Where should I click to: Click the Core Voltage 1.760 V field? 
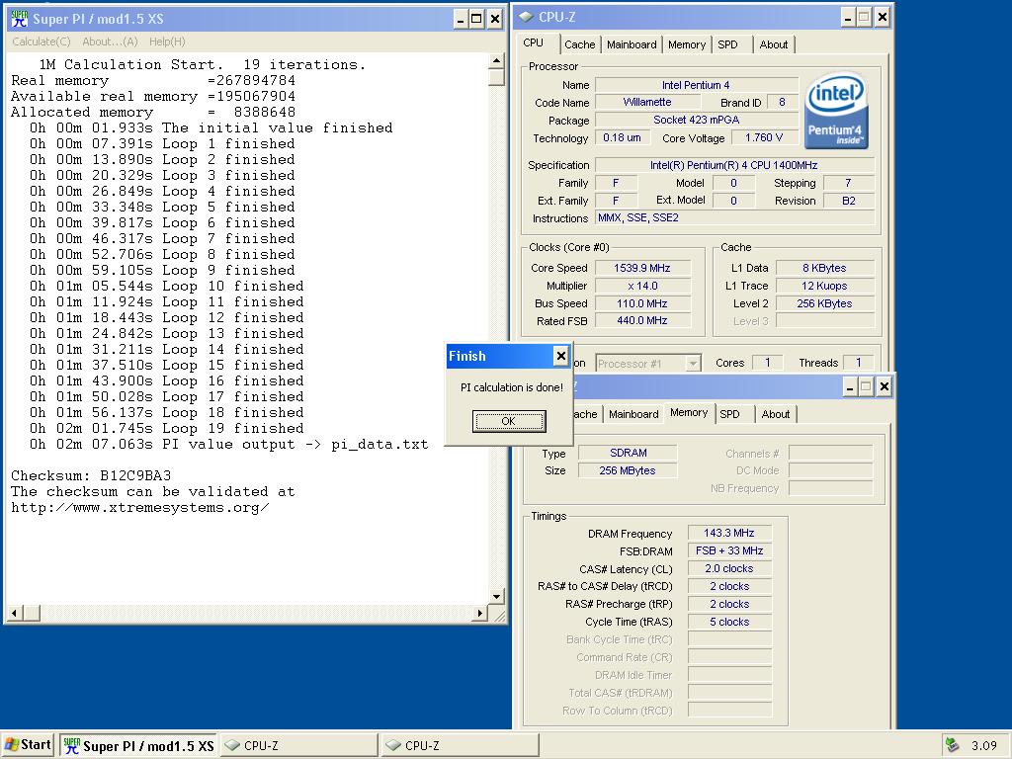pyautogui.click(x=764, y=137)
